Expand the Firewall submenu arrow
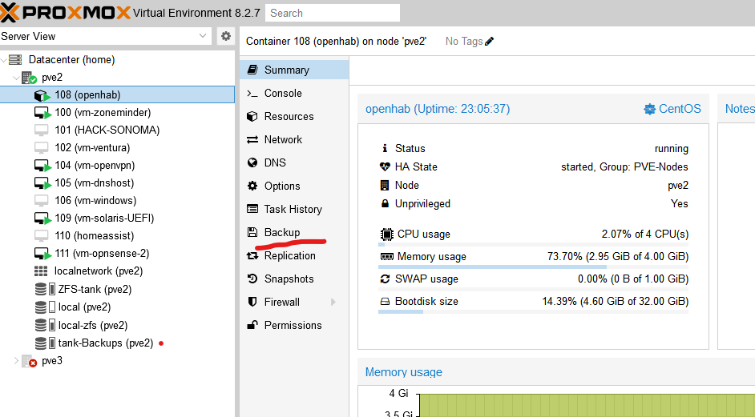 pyautogui.click(x=333, y=303)
